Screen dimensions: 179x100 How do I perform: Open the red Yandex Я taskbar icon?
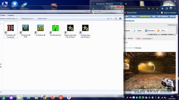(x=61, y=97)
